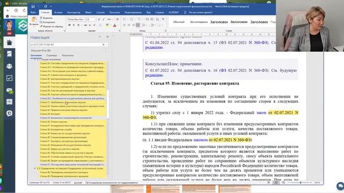Switch to the Макет ribbon tab
Image resolution: width=344 pixels, height=193 pixels.
[x=88, y=12]
